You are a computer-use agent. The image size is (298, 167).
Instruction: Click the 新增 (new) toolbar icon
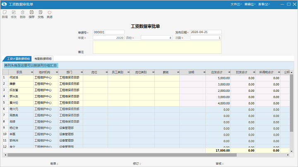5,12
